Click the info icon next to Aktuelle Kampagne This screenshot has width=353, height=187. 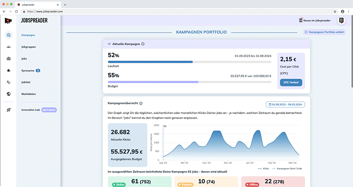[143, 44]
